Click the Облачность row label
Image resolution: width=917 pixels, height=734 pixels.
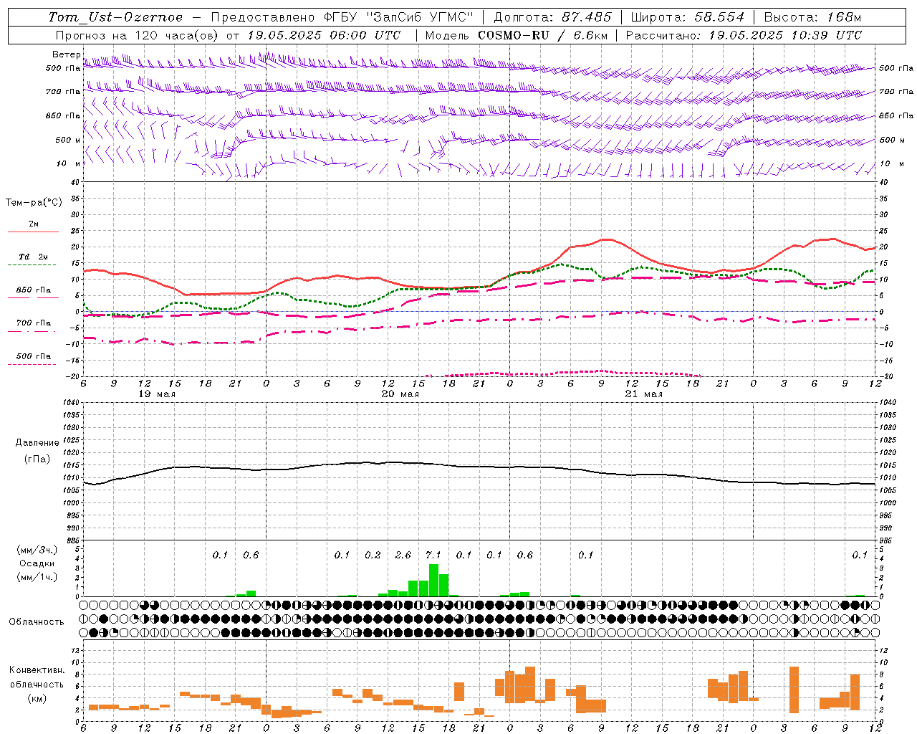pyautogui.click(x=36, y=622)
